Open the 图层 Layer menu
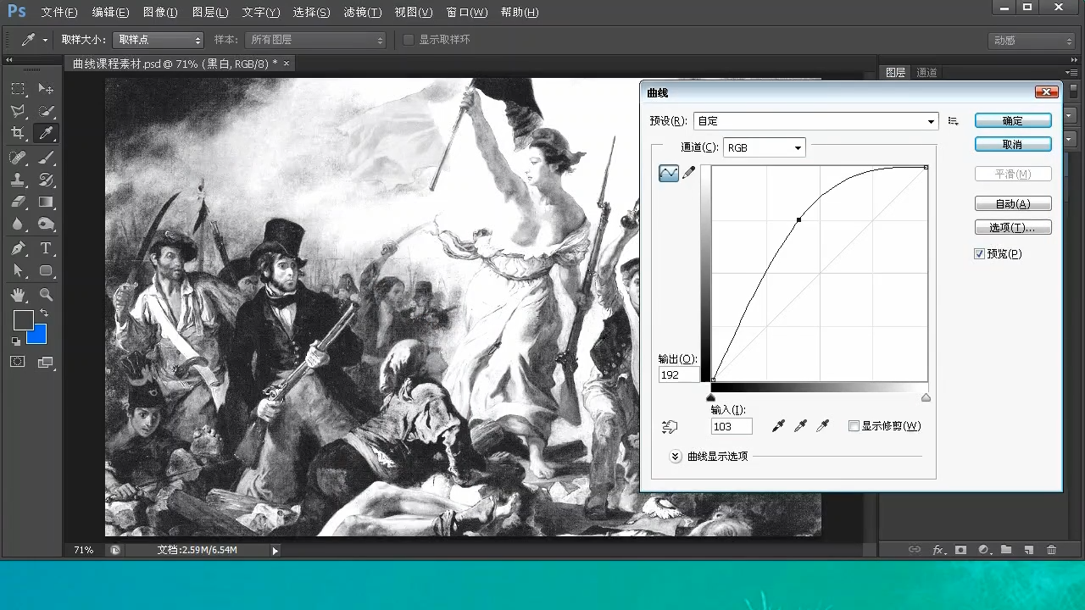The width and height of the screenshot is (1085, 610). pyautogui.click(x=210, y=13)
